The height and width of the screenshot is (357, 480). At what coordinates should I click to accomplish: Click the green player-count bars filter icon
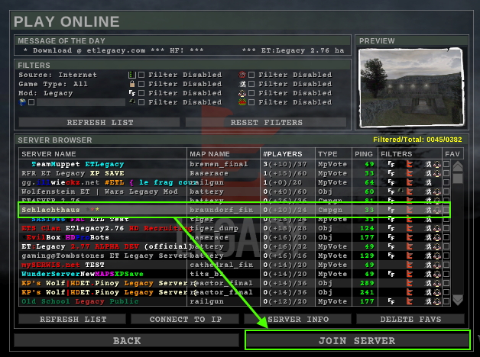(x=131, y=75)
